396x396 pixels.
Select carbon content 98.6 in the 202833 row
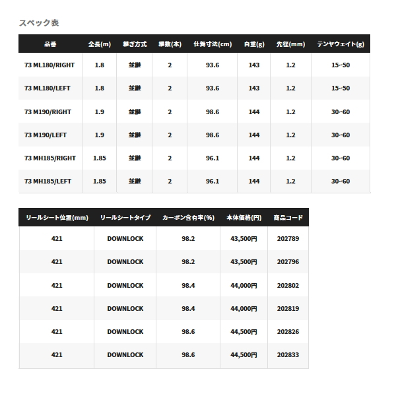188,355
